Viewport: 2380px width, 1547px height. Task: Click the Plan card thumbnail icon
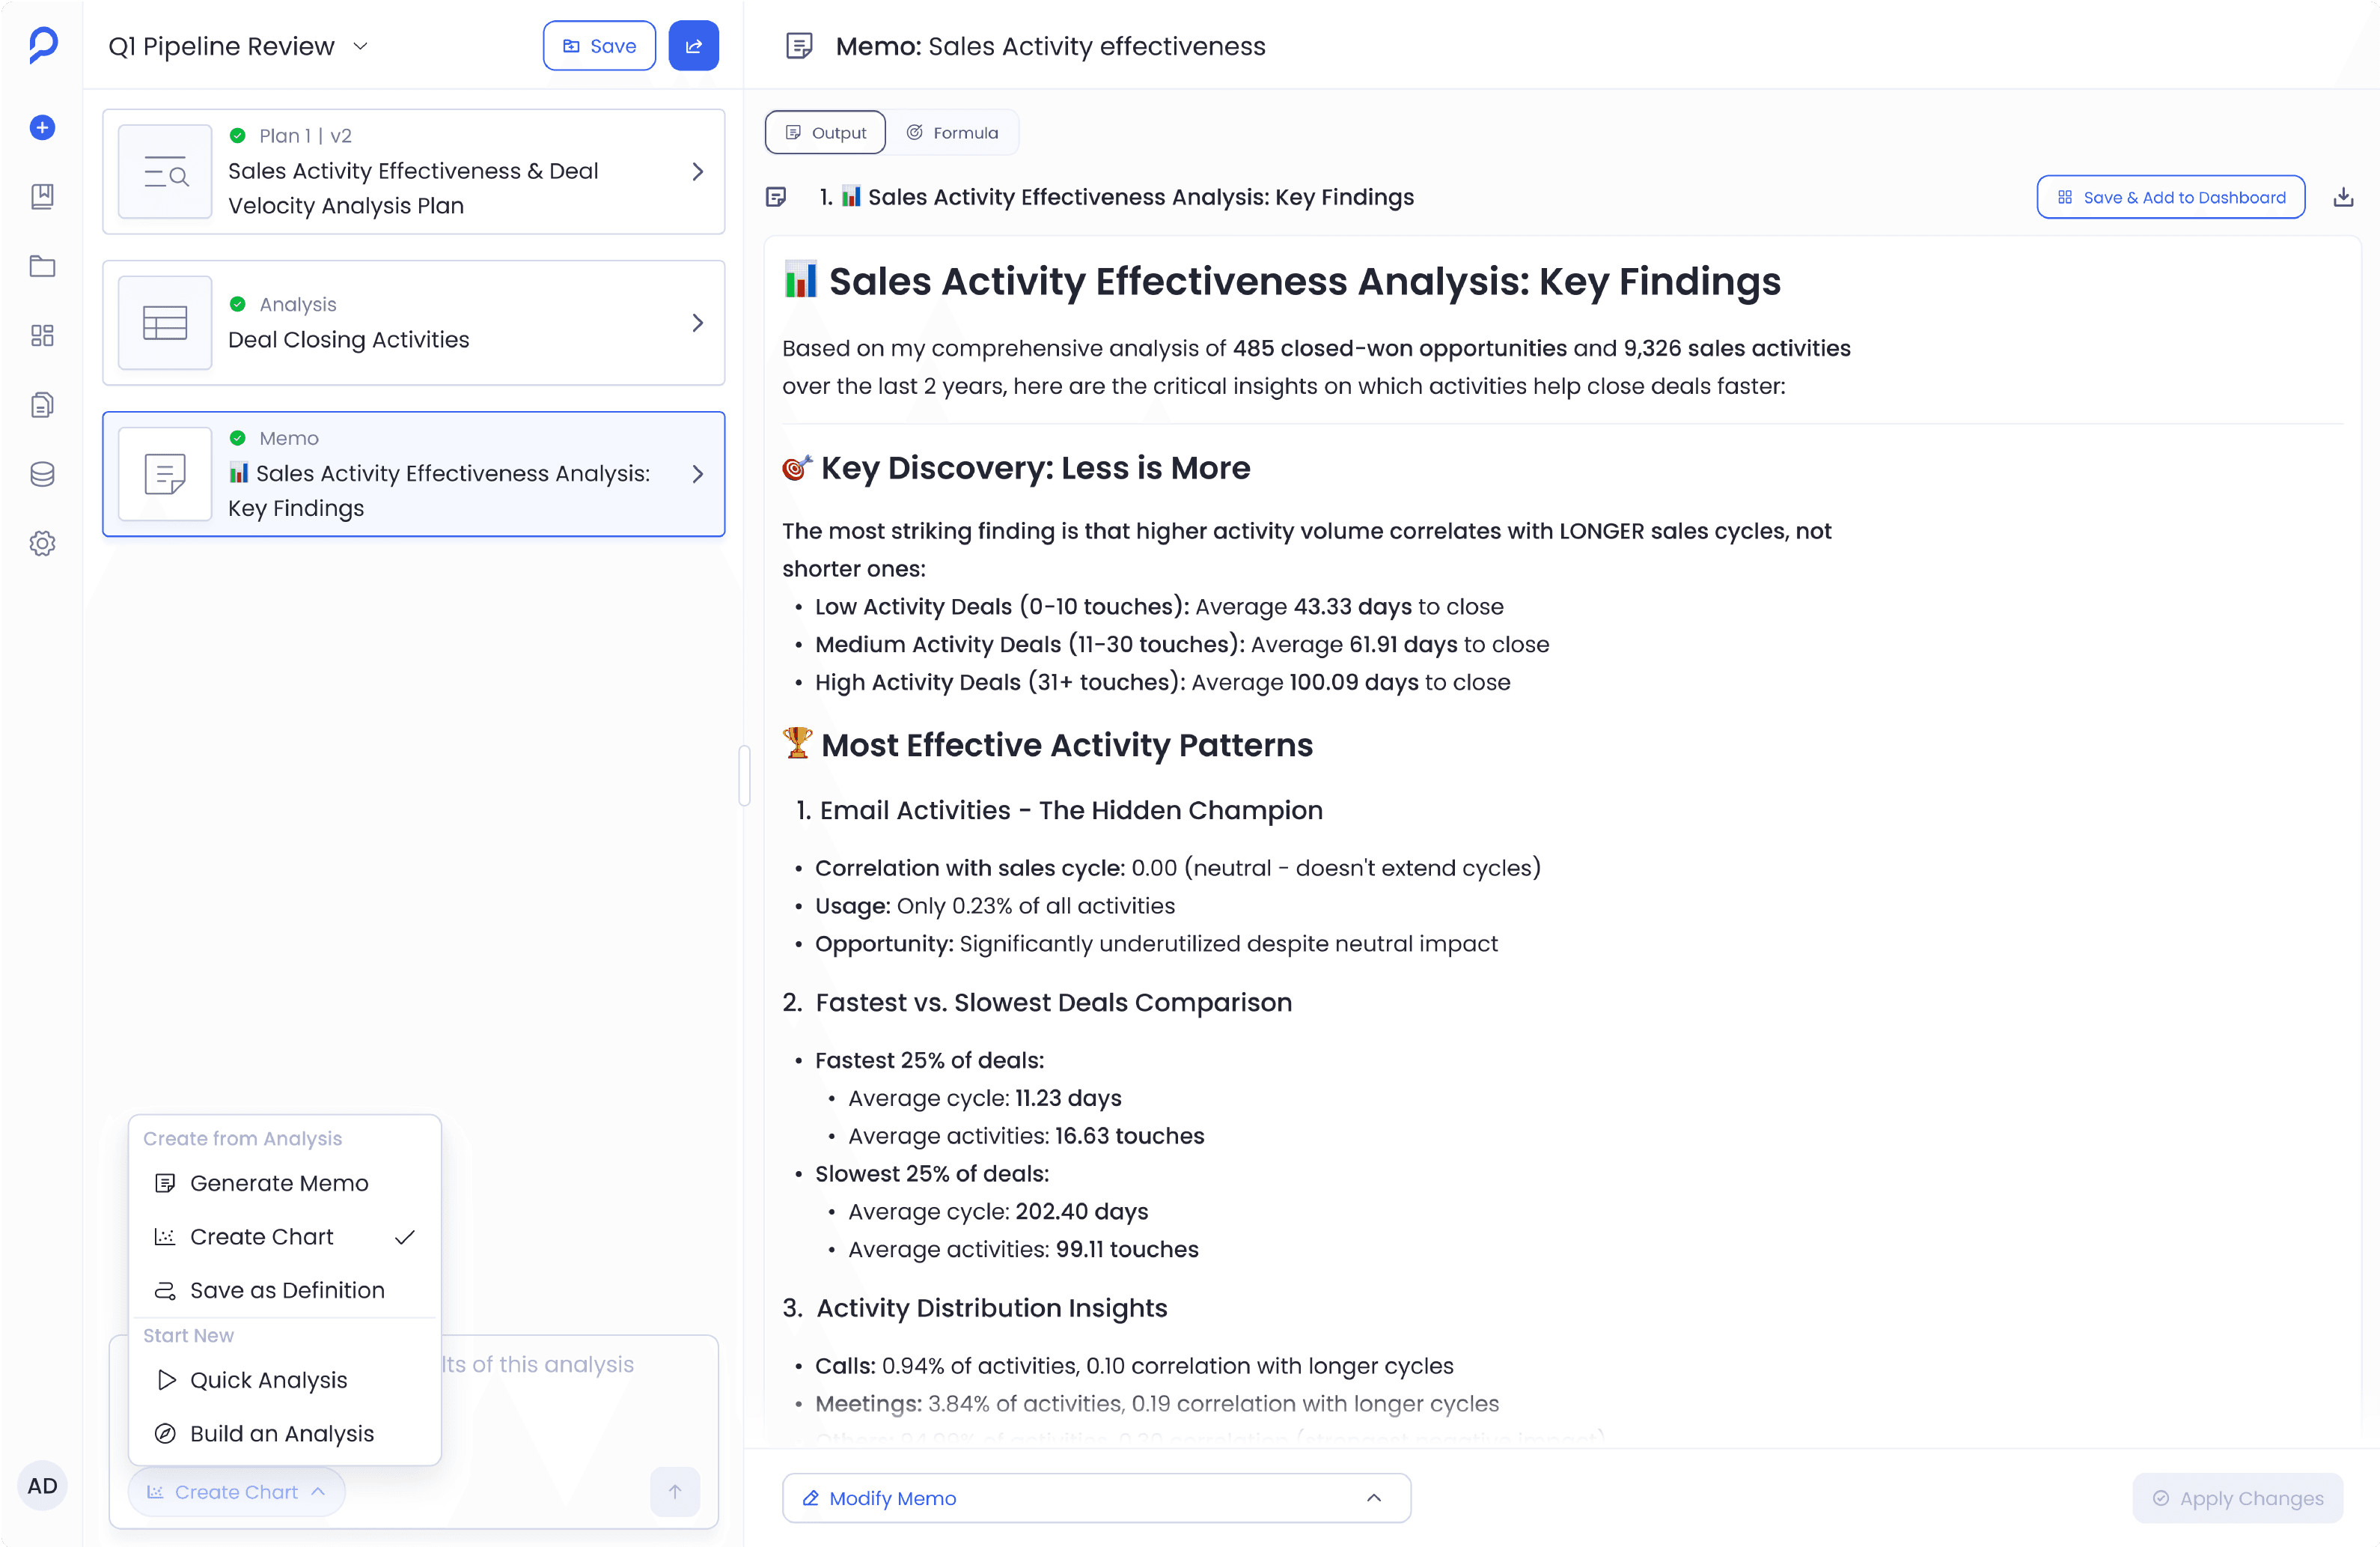tap(165, 172)
